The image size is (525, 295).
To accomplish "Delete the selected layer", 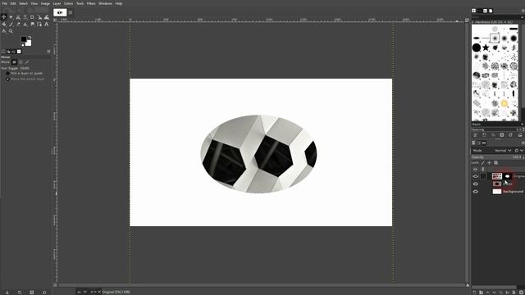I will pos(522,292).
